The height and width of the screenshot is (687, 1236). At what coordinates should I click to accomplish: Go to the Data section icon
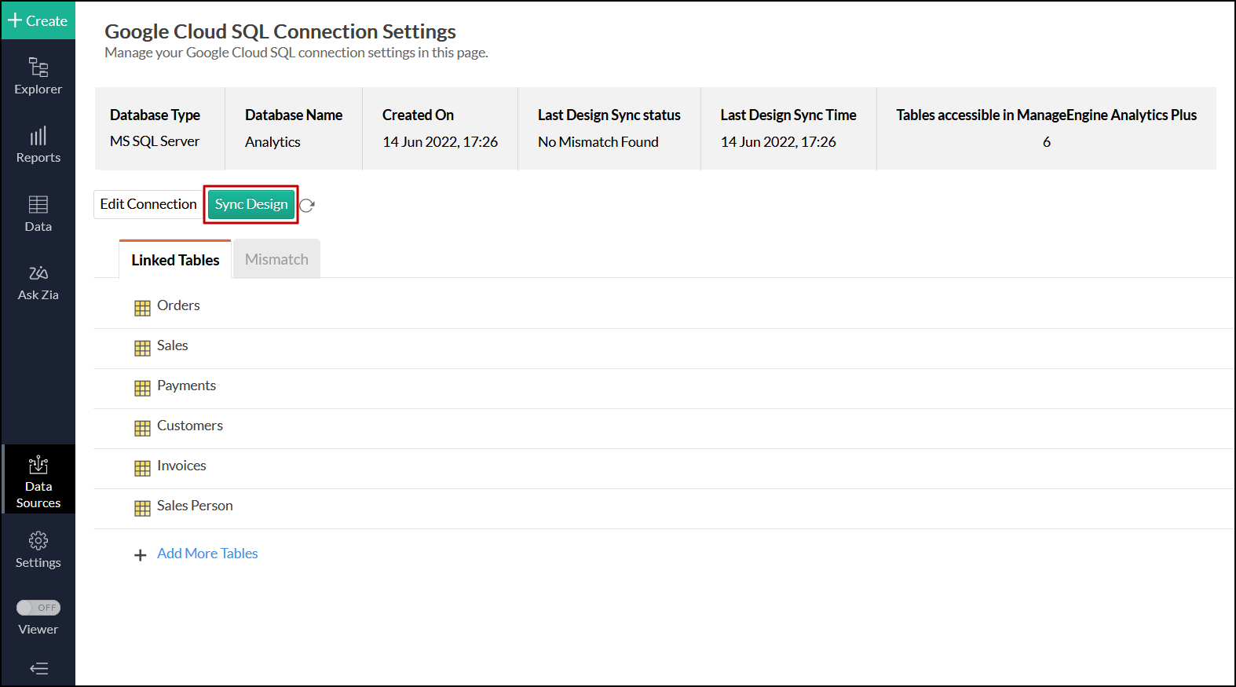click(x=38, y=205)
